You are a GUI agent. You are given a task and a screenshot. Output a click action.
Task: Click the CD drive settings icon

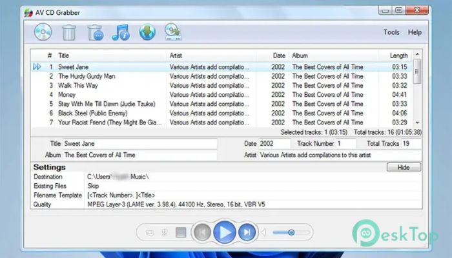[173, 32]
